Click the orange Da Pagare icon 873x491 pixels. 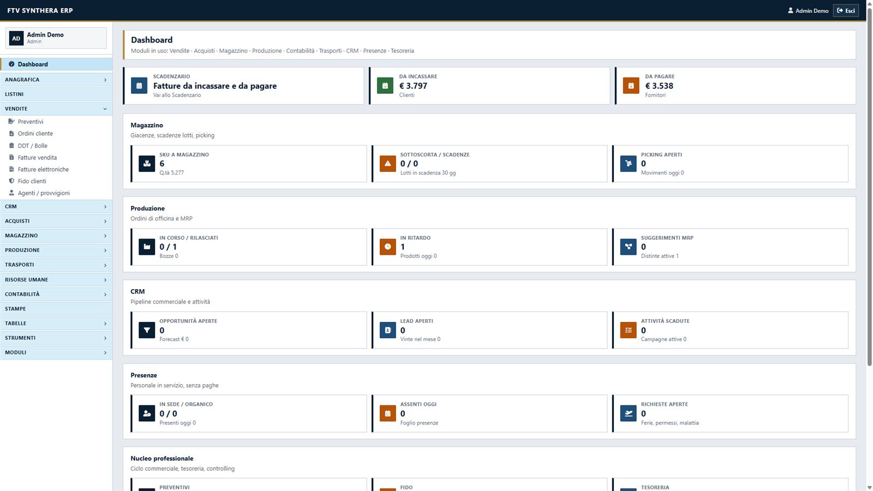[631, 86]
